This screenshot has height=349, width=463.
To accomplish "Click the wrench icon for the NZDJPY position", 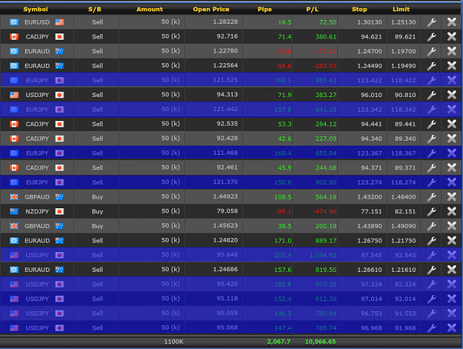I will (x=431, y=211).
